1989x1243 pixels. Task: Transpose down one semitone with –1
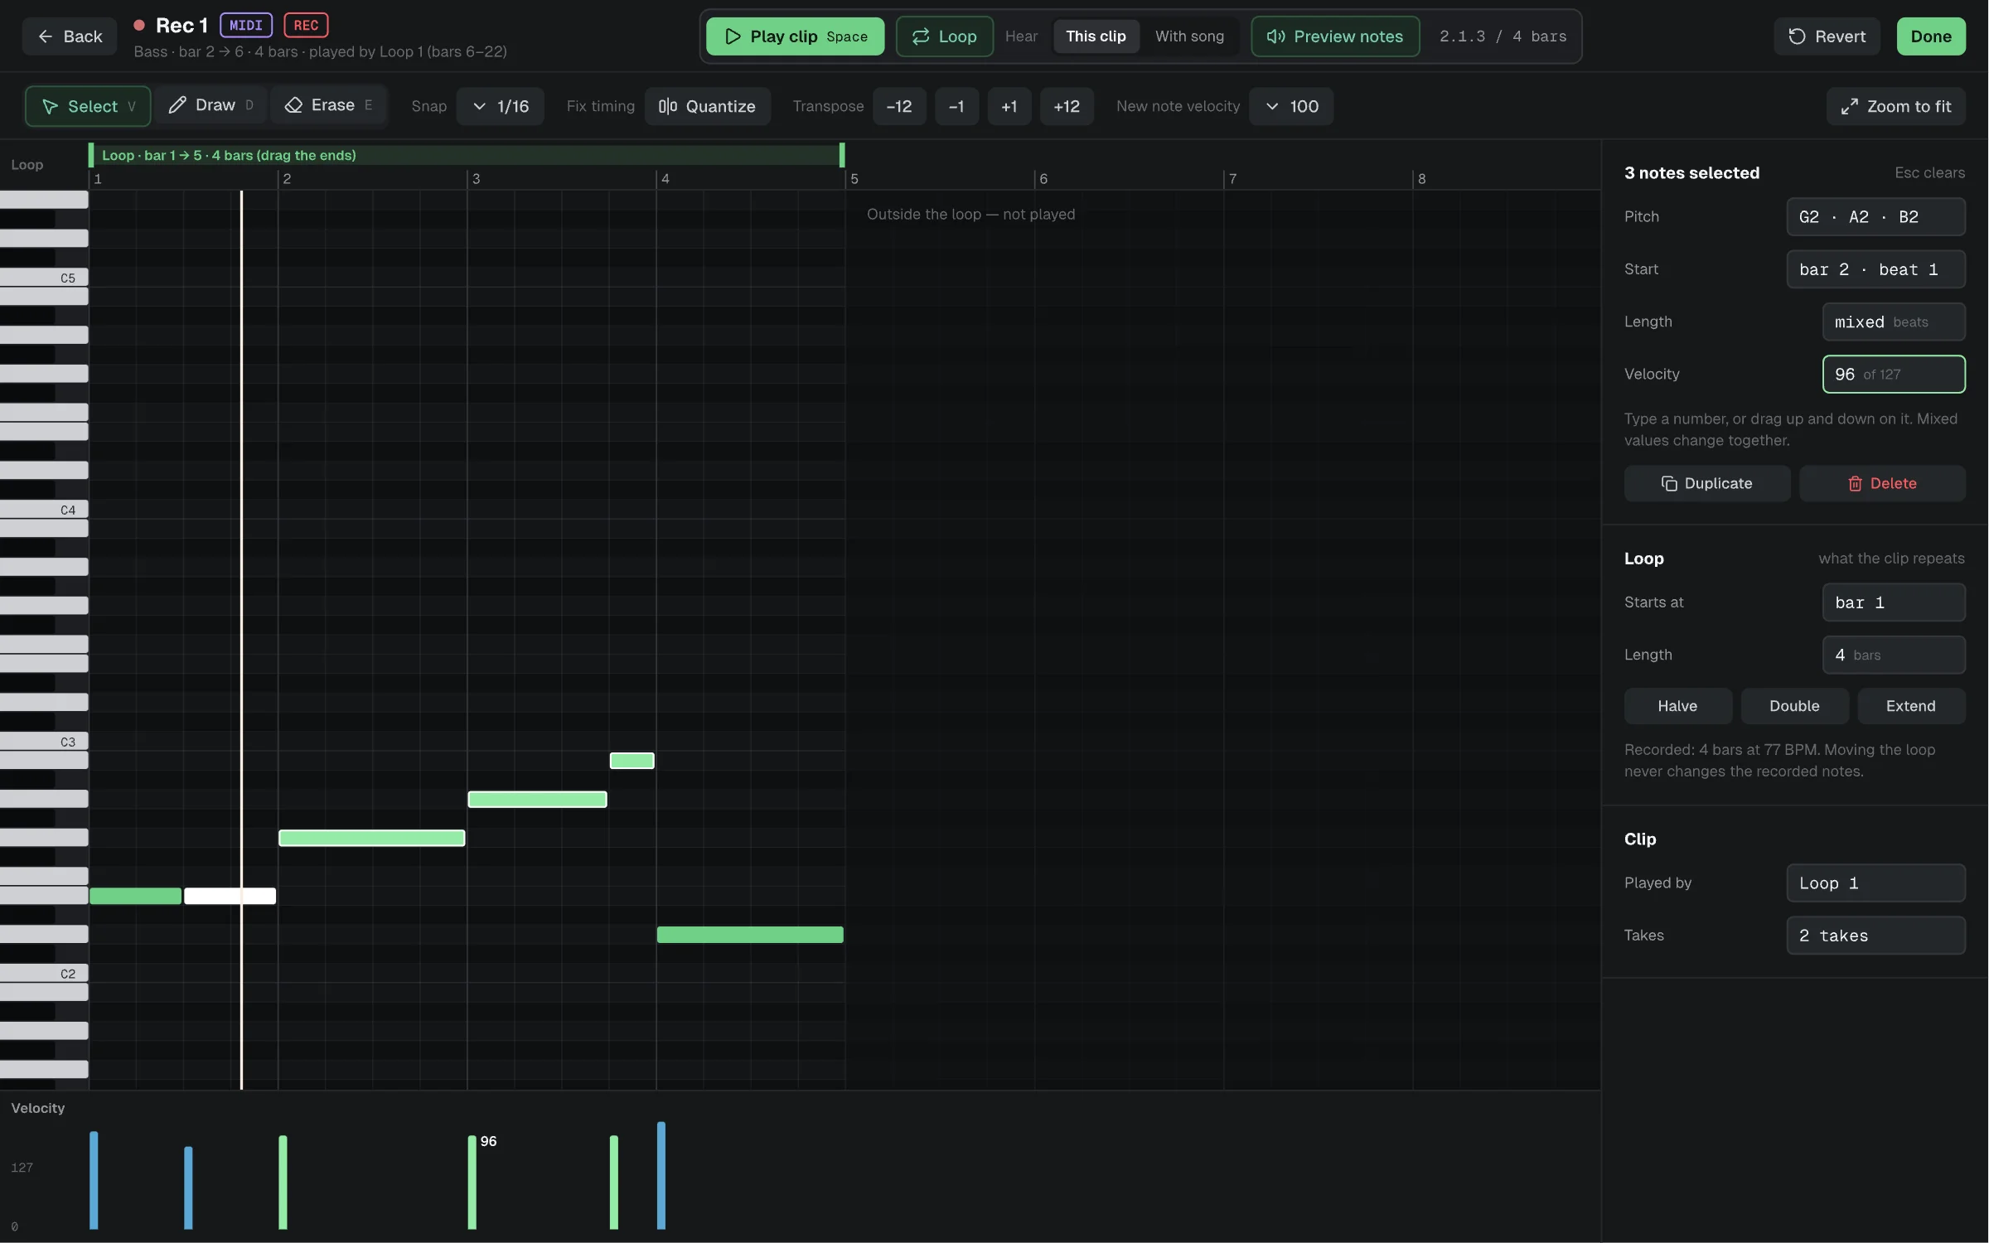[x=956, y=106]
